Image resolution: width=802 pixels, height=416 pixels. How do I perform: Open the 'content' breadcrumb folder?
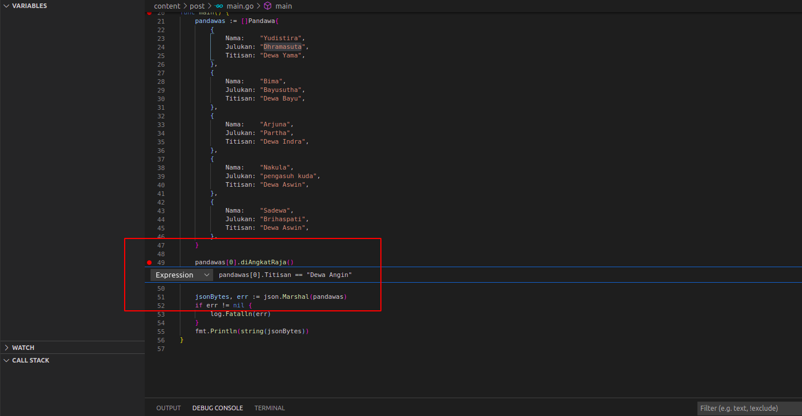pos(167,6)
